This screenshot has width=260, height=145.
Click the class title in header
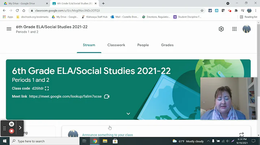click(52, 27)
